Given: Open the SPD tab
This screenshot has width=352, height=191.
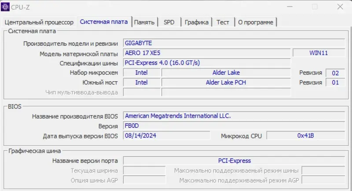Looking at the screenshot, I should [x=169, y=22].
